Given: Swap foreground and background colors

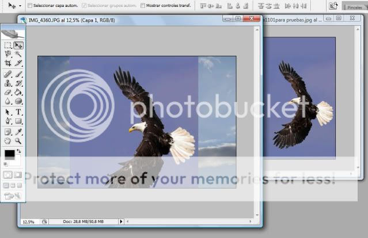Looking at the screenshot, I should tap(18, 151).
